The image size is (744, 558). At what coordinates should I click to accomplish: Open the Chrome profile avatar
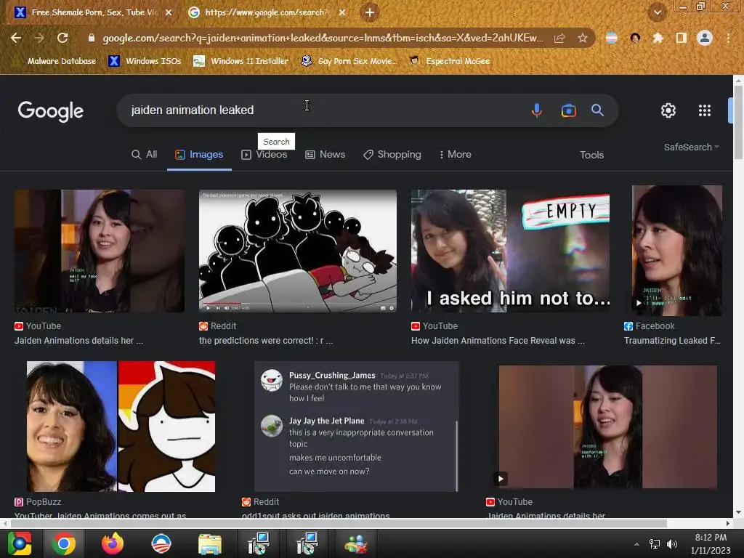(x=705, y=38)
